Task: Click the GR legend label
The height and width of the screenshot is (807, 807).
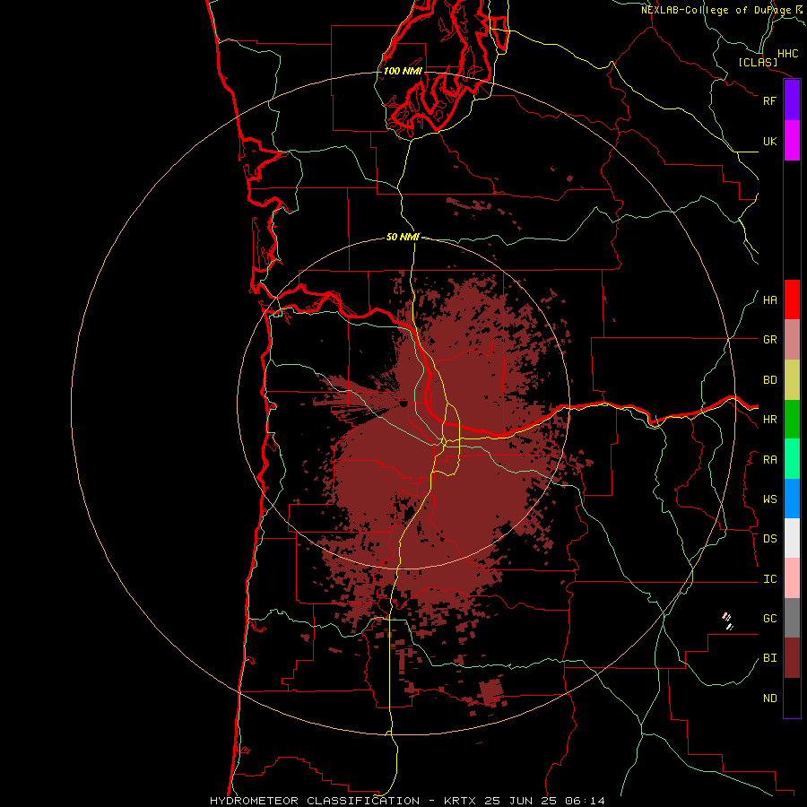Action: [770, 340]
